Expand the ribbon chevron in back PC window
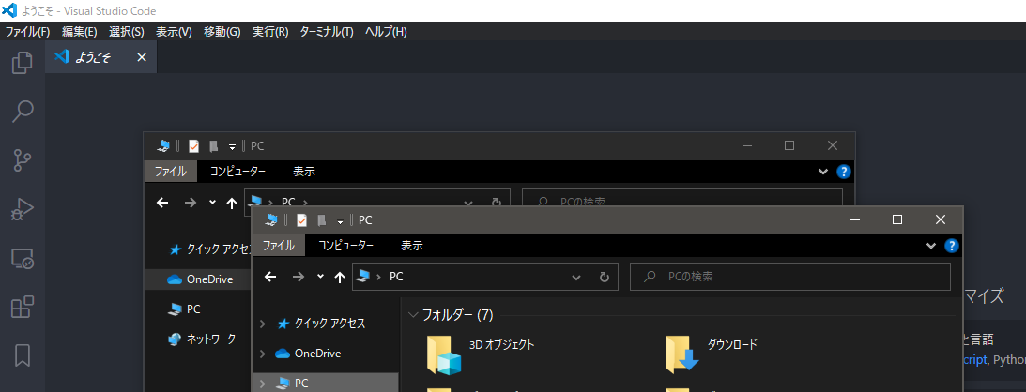The image size is (1026, 392). tap(823, 172)
